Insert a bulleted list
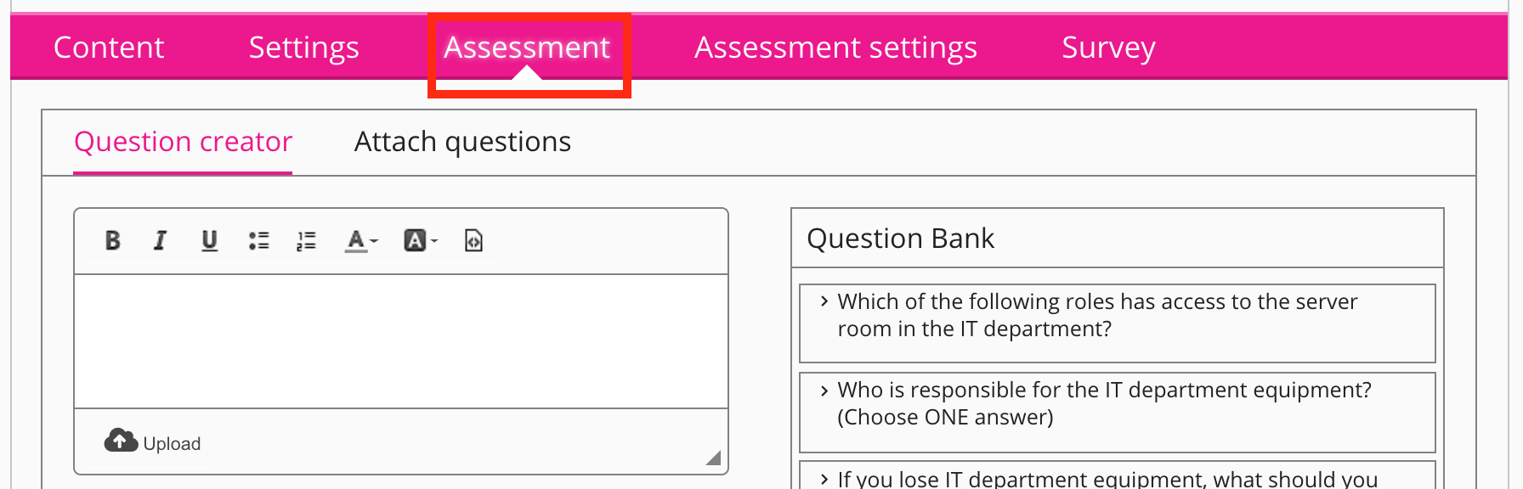 tap(258, 241)
